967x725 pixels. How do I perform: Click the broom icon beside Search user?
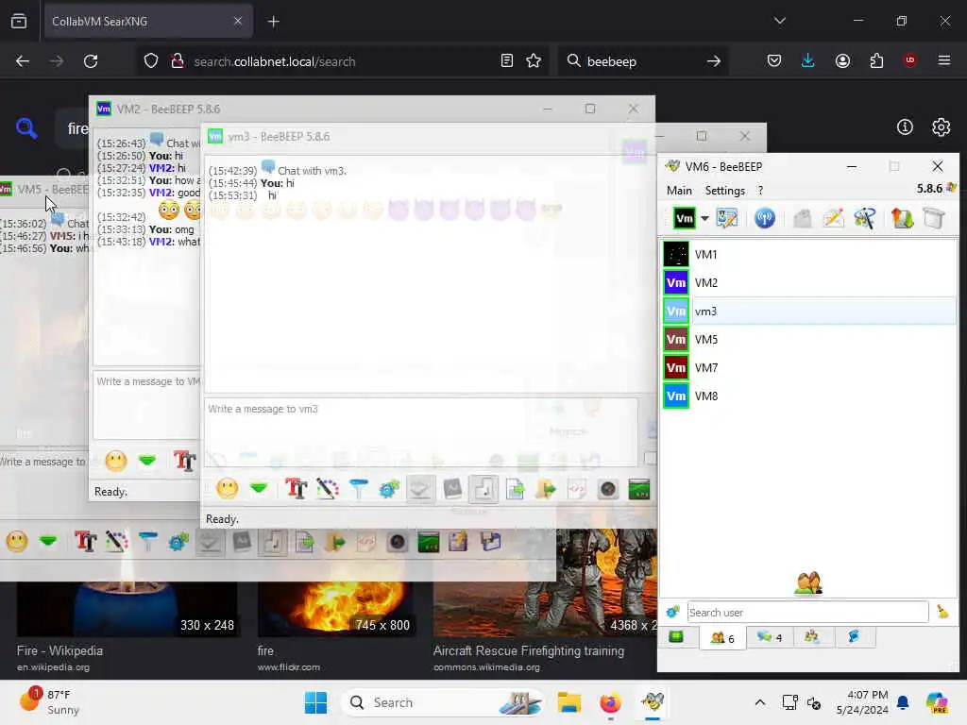942,612
